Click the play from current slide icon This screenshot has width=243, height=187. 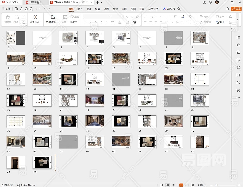pyautogui.click(x=35, y=17)
